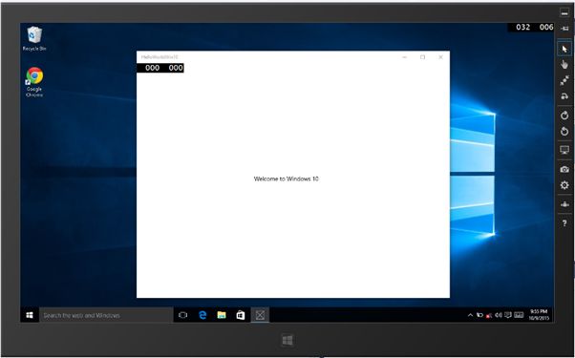Click the 000 000 frame counter in app

click(x=160, y=68)
